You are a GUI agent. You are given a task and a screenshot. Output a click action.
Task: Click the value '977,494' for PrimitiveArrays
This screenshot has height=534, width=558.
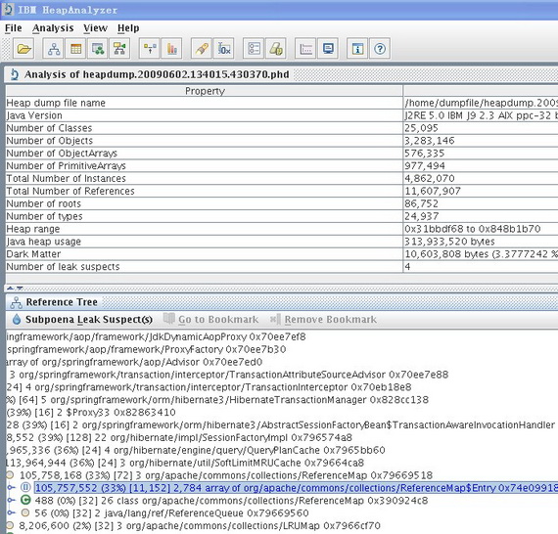tap(425, 166)
